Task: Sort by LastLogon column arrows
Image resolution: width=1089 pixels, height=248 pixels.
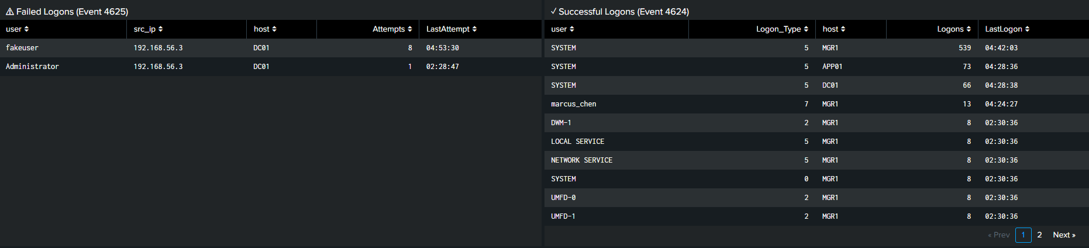Action: (x=1027, y=29)
